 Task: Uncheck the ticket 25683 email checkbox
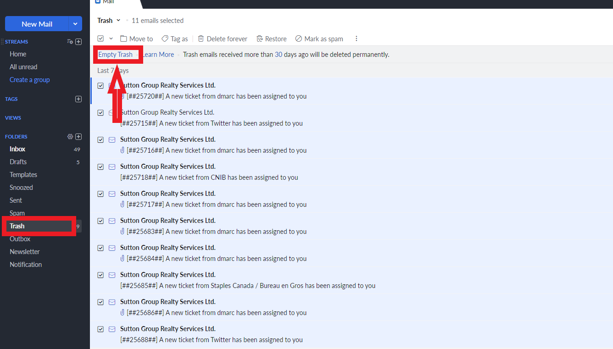coord(100,221)
